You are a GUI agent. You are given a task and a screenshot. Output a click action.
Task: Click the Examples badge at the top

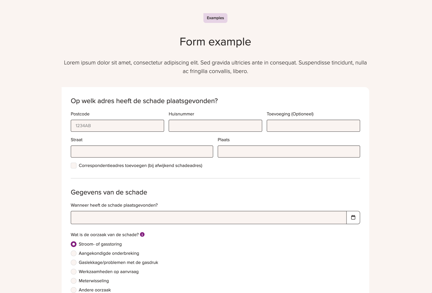tap(215, 18)
